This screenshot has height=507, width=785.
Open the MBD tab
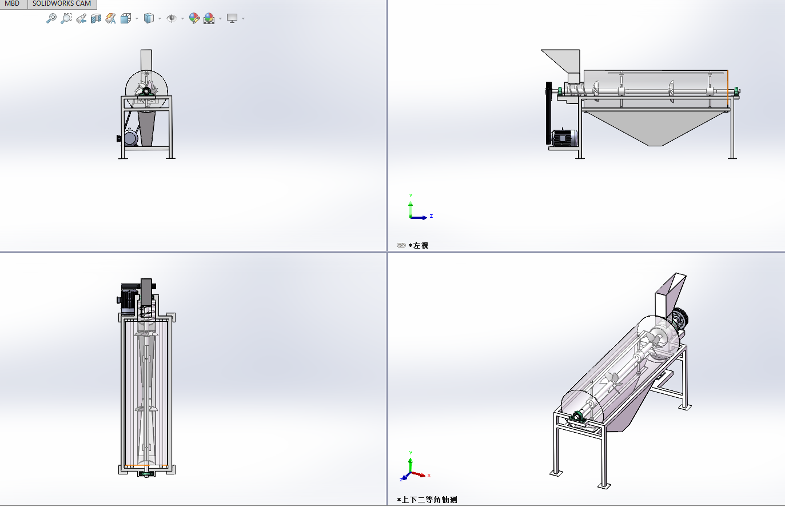pyautogui.click(x=12, y=3)
